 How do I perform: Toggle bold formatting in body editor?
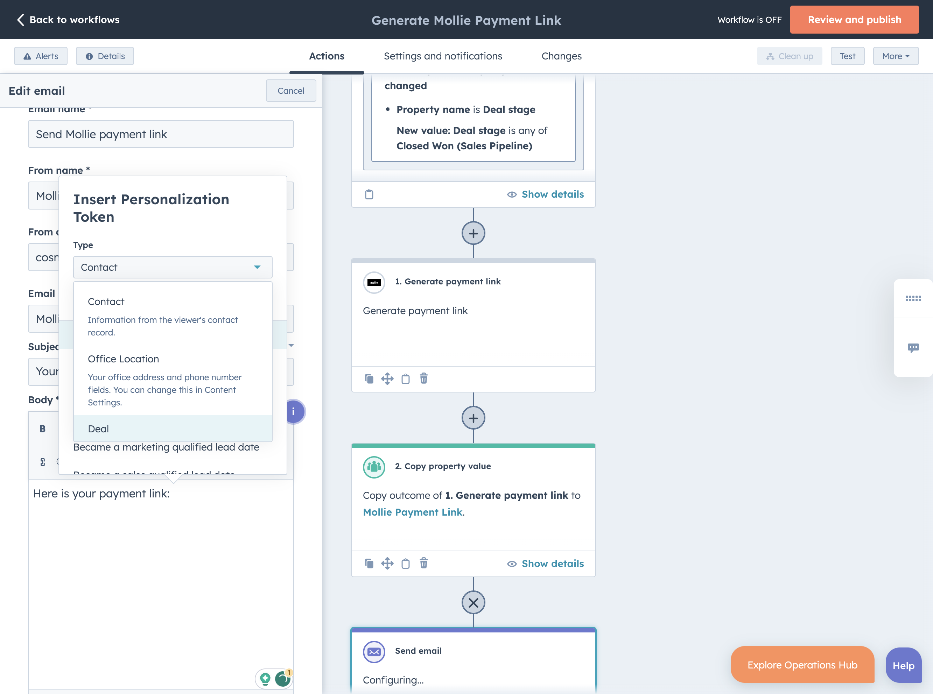(x=42, y=429)
